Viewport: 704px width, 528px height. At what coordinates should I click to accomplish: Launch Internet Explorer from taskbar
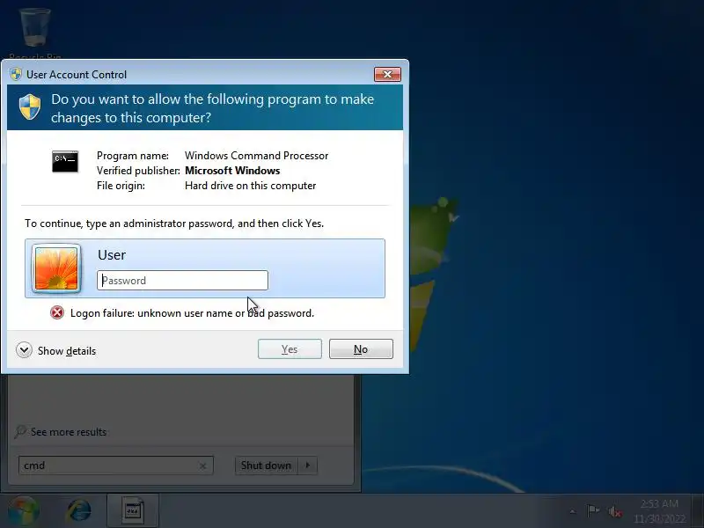click(79, 511)
